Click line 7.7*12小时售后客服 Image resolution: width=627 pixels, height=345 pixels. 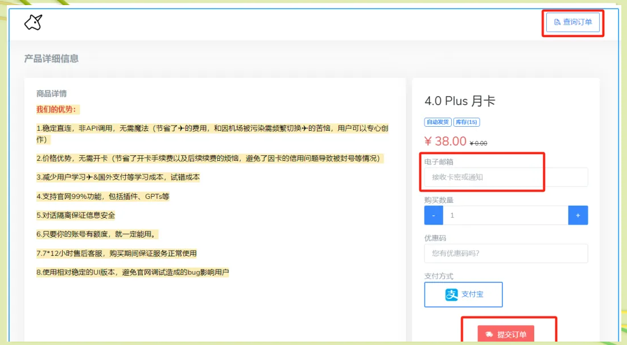[117, 253]
